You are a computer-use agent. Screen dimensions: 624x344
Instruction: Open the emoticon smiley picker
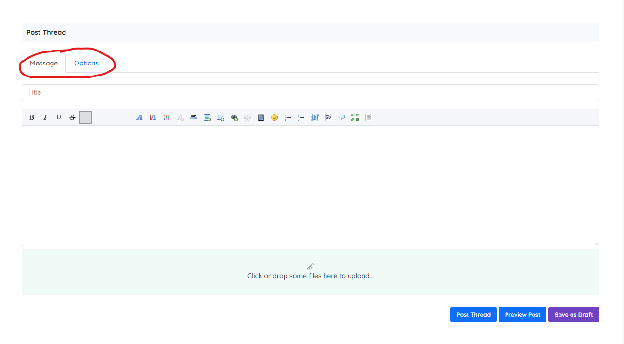[274, 117]
